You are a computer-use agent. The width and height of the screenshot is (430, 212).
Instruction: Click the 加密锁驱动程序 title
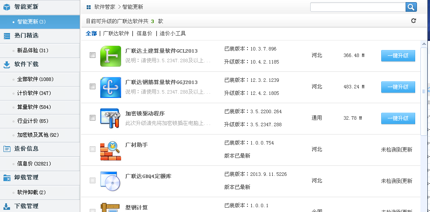(145, 113)
